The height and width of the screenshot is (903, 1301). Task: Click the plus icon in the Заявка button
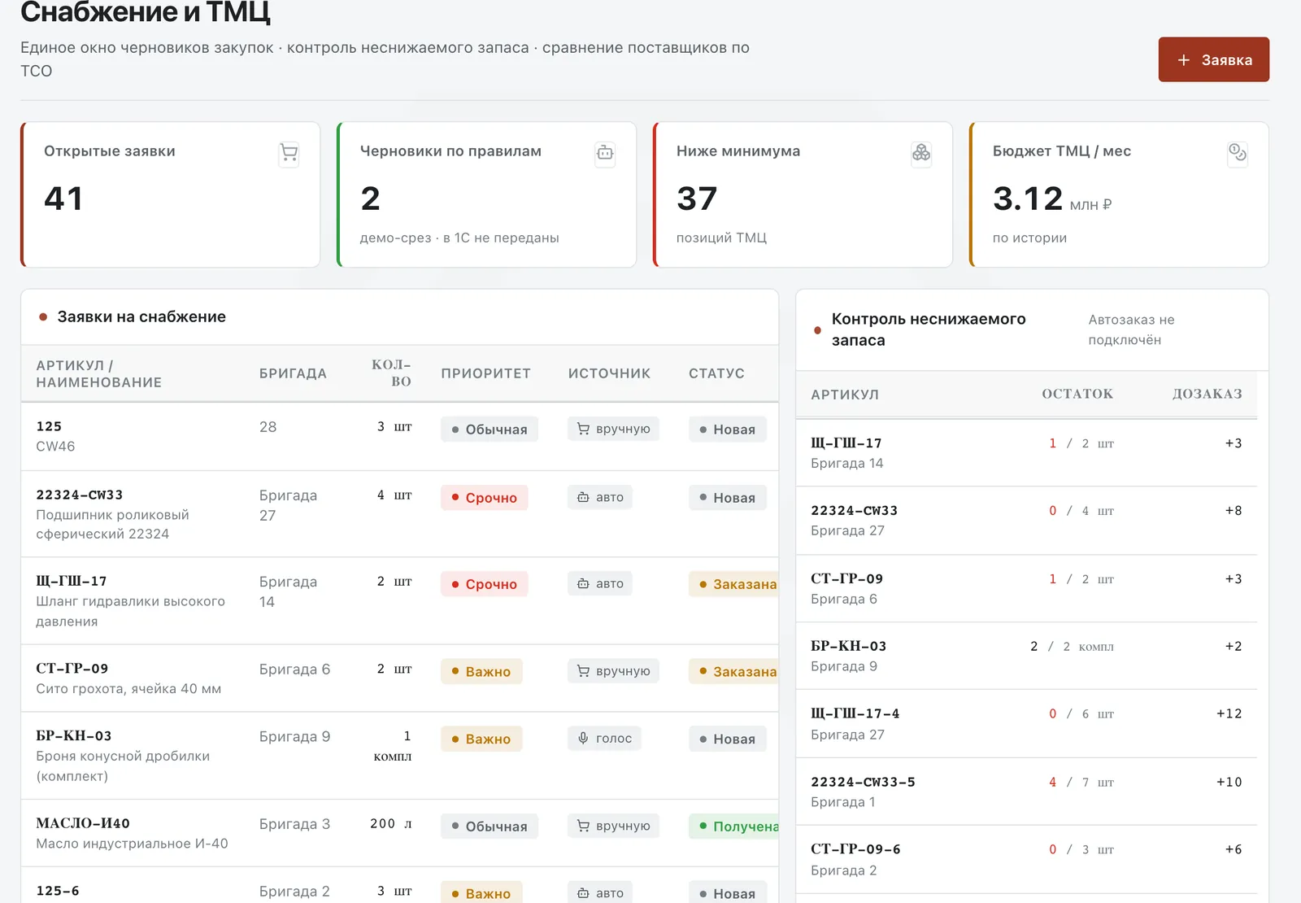pos(1184,60)
